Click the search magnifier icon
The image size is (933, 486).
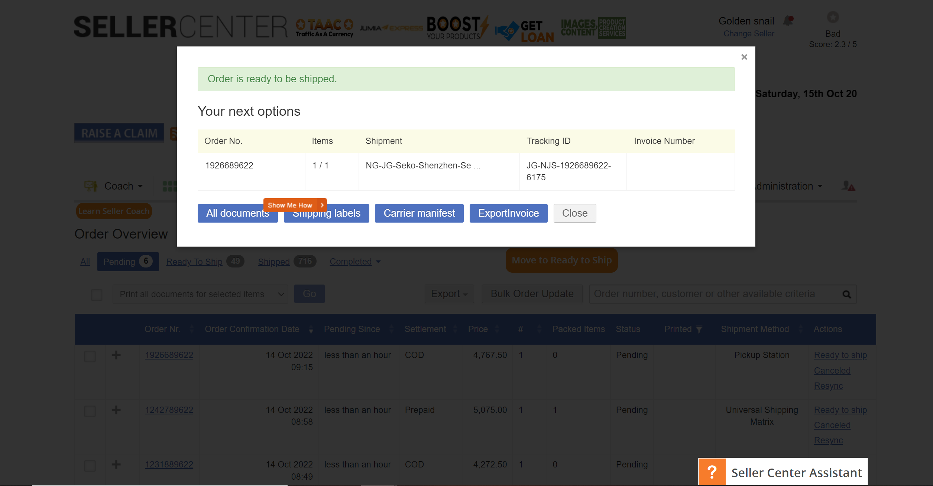[x=846, y=294]
